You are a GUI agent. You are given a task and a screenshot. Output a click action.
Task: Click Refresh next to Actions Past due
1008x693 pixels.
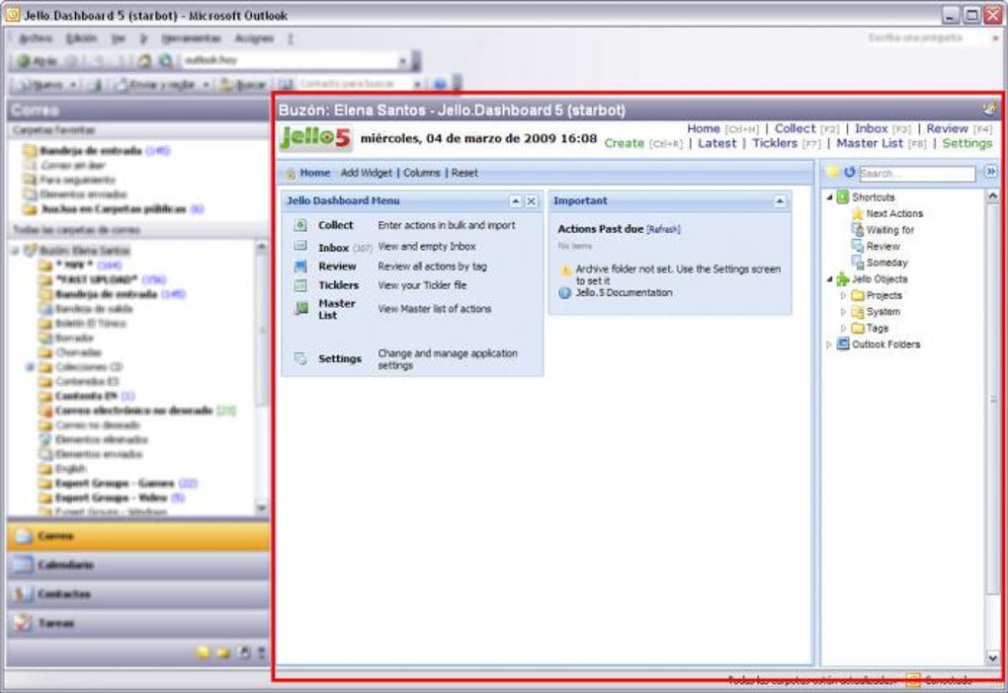(x=663, y=229)
